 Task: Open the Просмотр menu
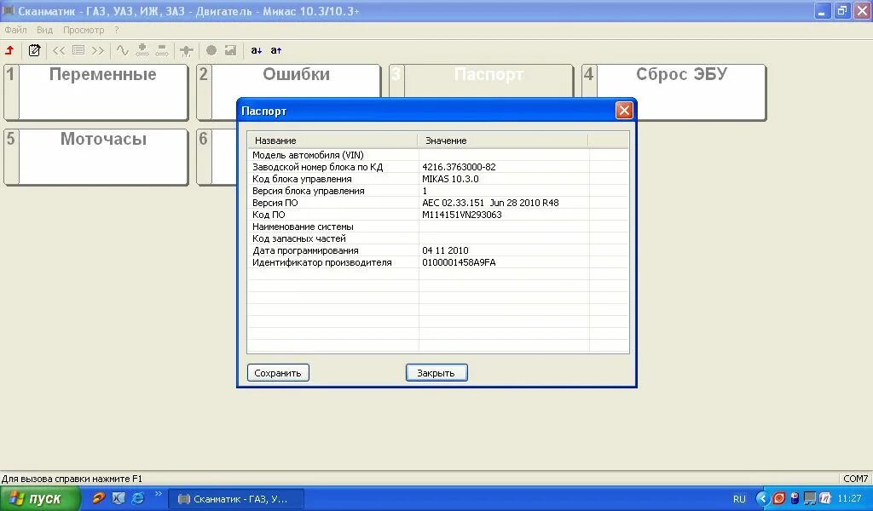tap(84, 30)
